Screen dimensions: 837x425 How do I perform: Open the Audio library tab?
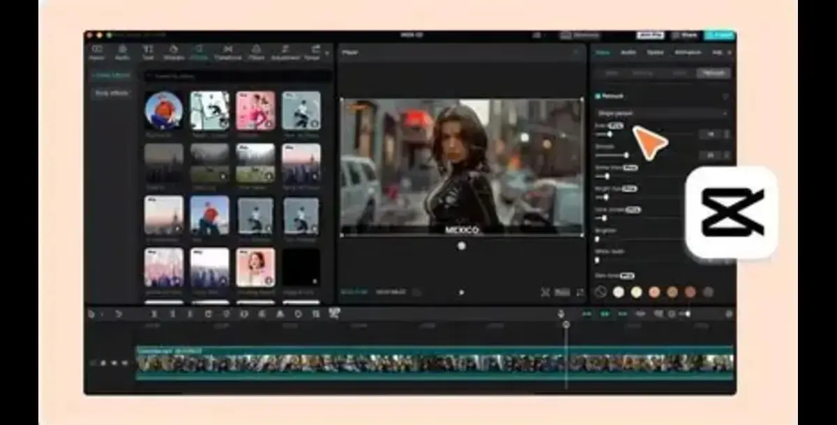122,53
